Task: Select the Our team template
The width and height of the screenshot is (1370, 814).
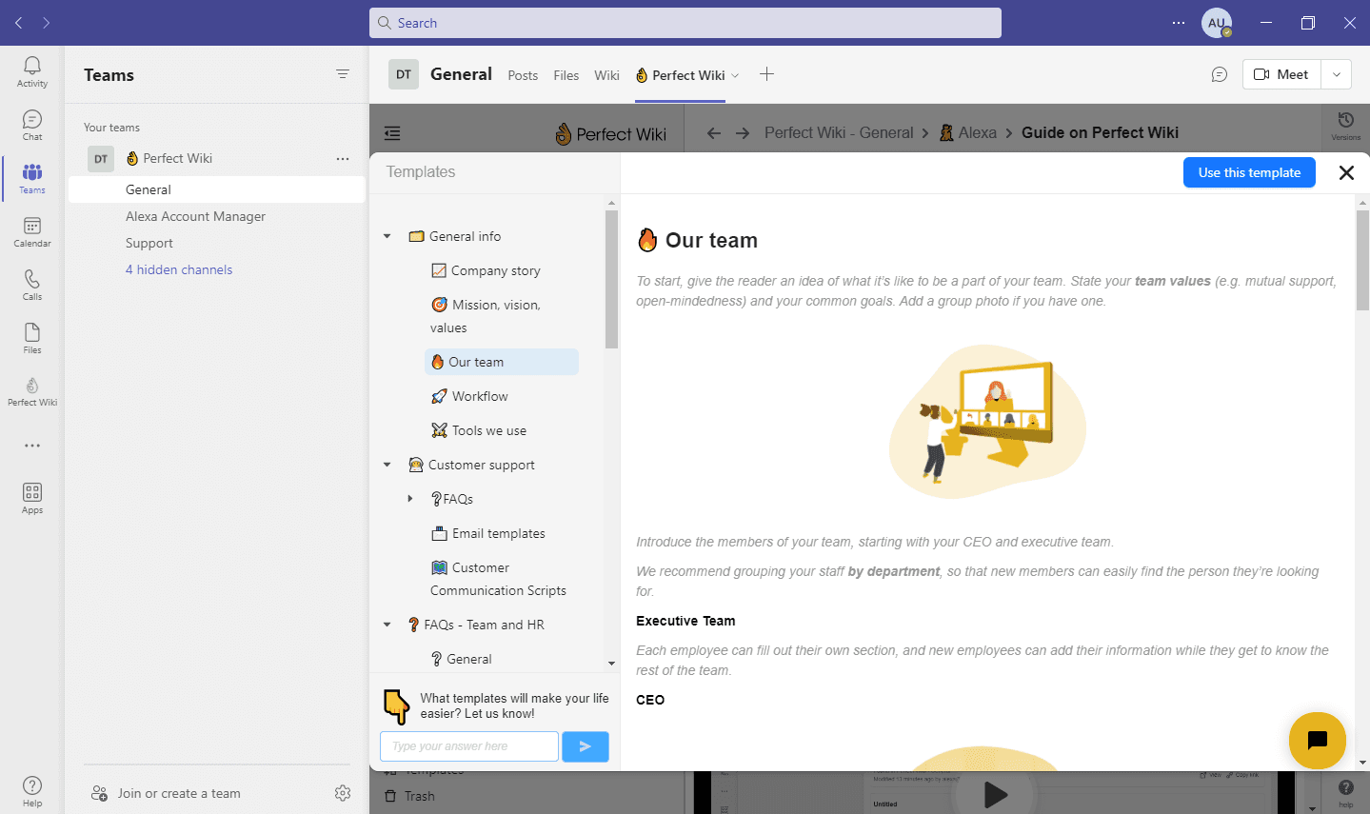Action: point(502,362)
